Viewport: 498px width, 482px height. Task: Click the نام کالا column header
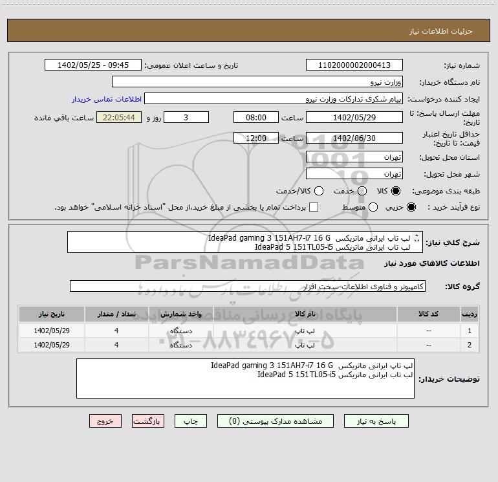(305, 314)
